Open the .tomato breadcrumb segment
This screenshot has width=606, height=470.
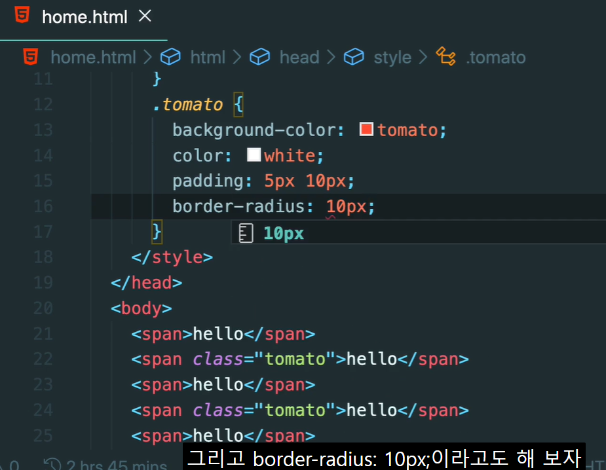pos(496,58)
